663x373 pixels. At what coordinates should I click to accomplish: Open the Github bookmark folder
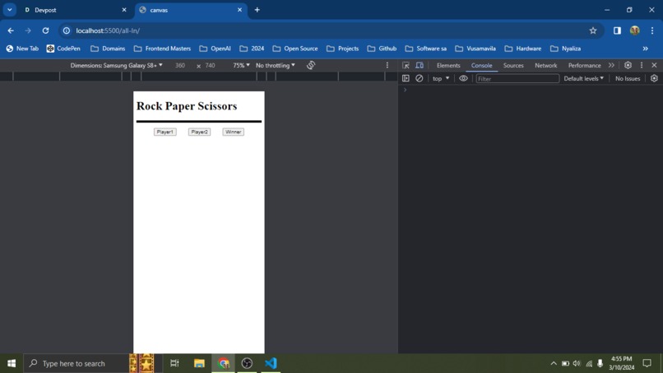click(382, 49)
